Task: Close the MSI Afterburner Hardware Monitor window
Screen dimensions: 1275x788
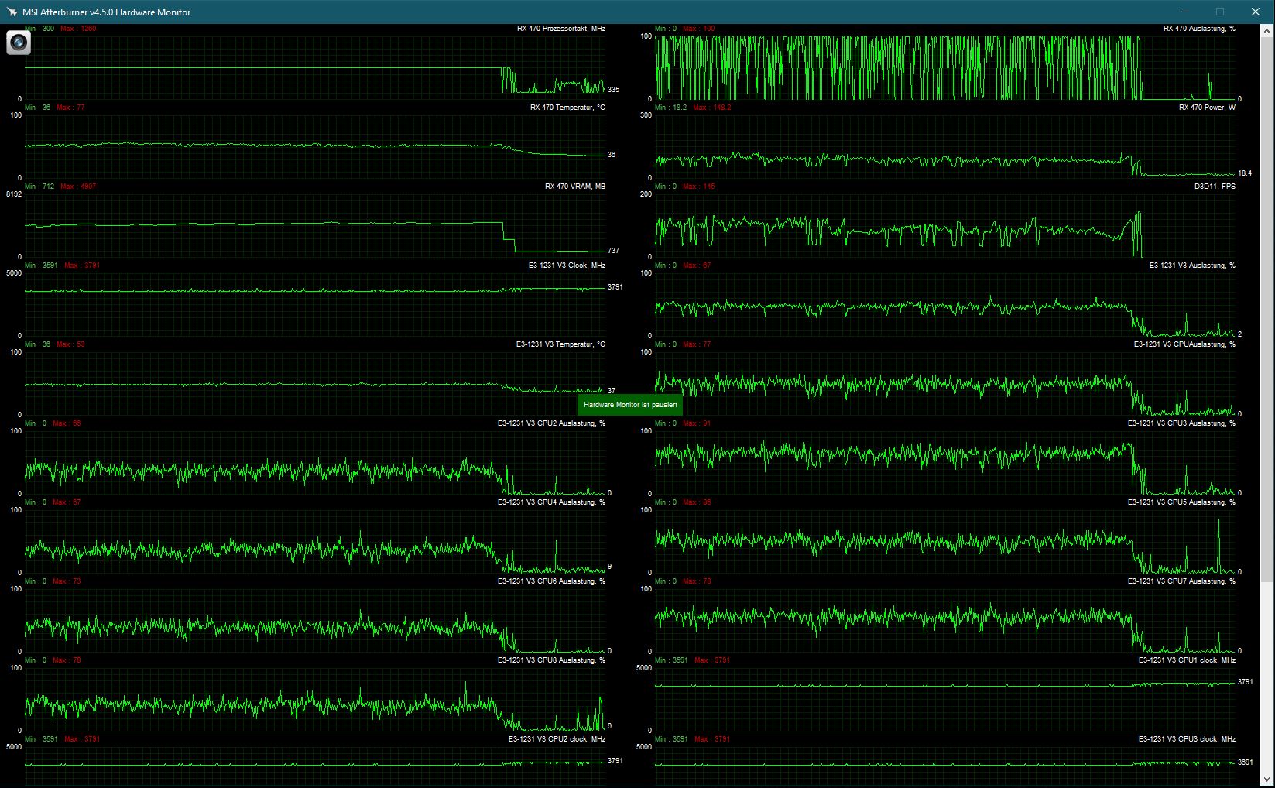Action: [x=1256, y=12]
